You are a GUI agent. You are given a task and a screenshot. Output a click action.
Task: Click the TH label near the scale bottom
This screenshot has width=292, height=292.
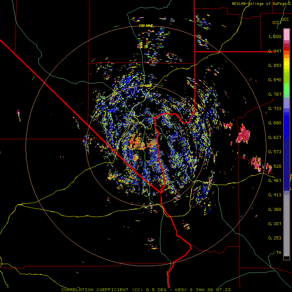pyautogui.click(x=279, y=253)
